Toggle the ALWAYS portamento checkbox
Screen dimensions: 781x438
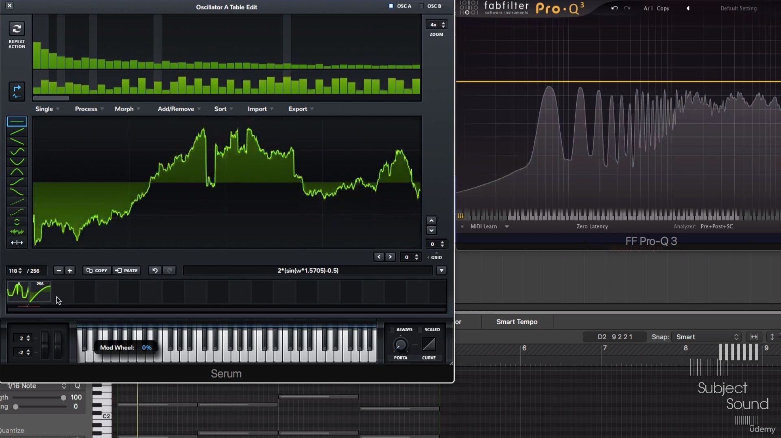pyautogui.click(x=392, y=330)
